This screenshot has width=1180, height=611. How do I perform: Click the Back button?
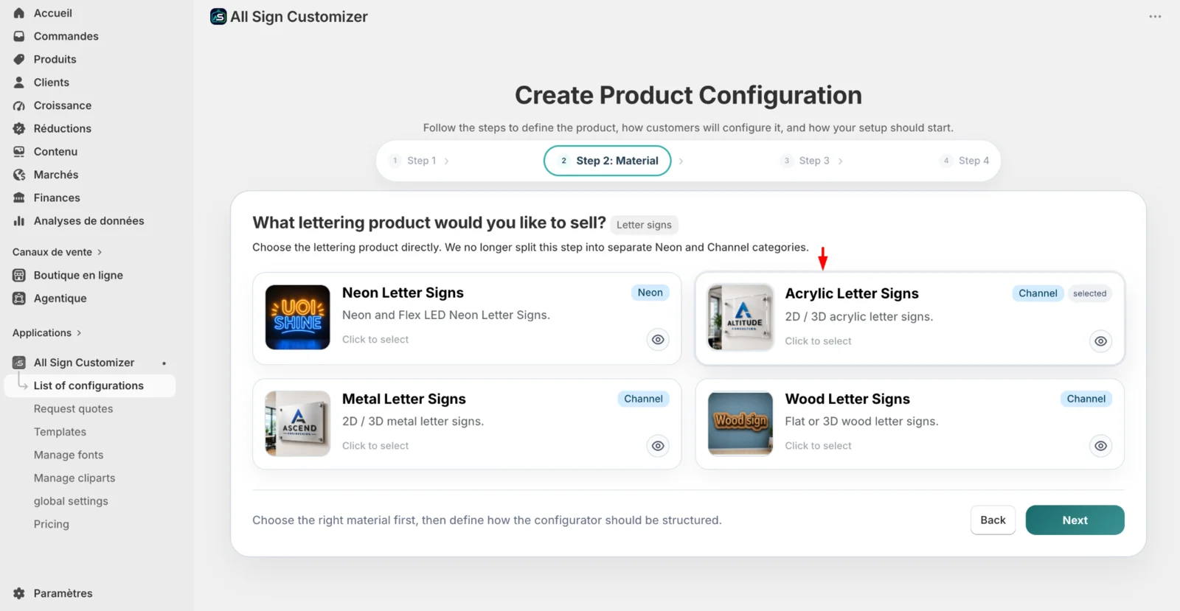click(x=993, y=520)
